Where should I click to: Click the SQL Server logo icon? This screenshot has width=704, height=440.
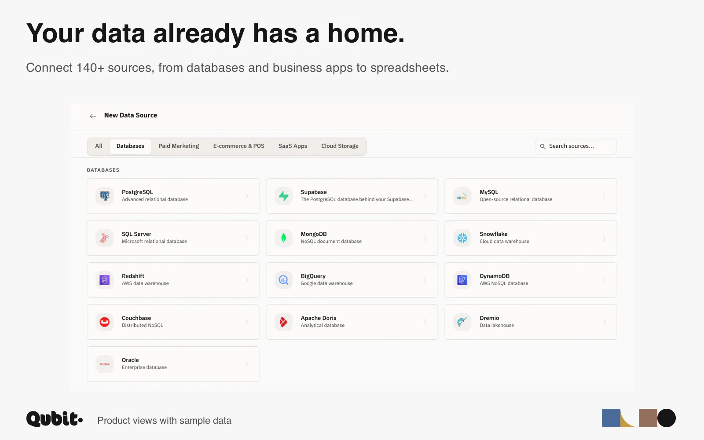[105, 238]
